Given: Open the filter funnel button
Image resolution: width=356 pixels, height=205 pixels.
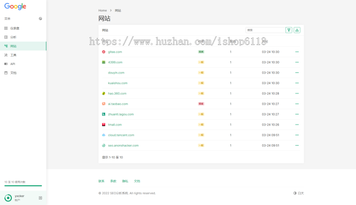Looking at the screenshot, I should [x=289, y=30].
